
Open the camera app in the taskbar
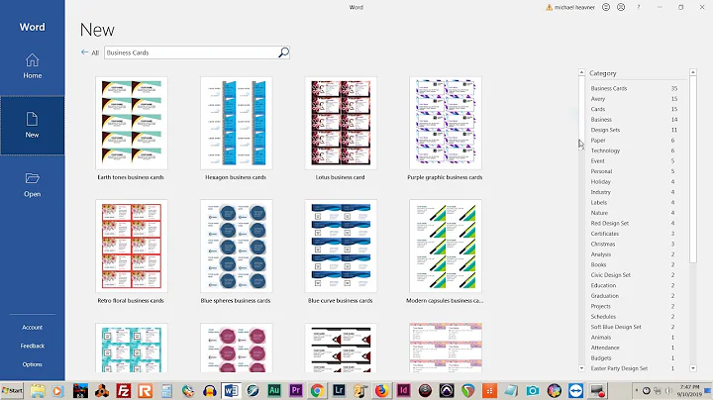pyautogui.click(x=533, y=390)
